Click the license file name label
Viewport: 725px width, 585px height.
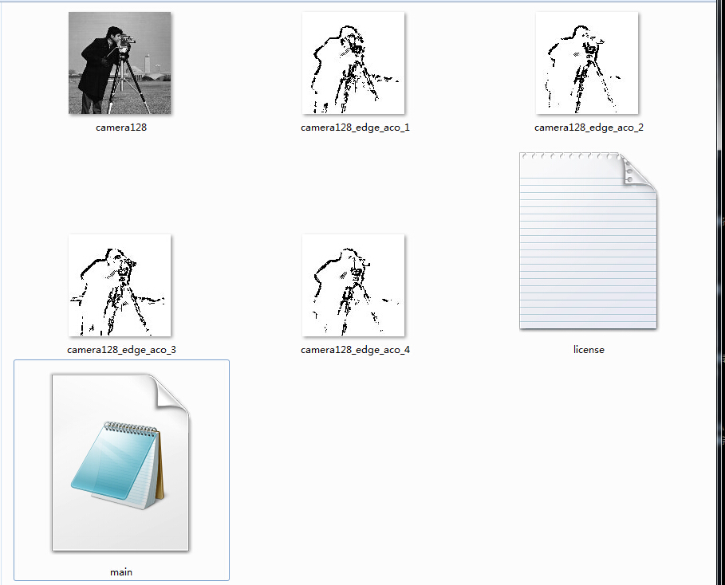pyautogui.click(x=589, y=350)
